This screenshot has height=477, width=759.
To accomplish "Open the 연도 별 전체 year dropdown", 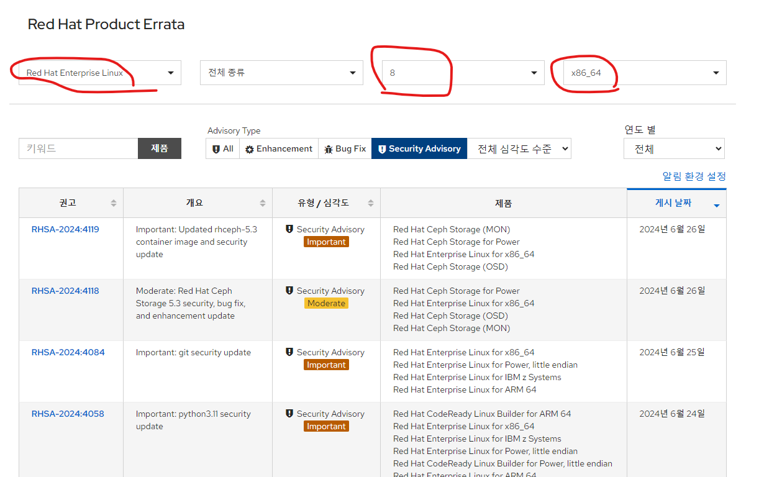I will coord(674,149).
